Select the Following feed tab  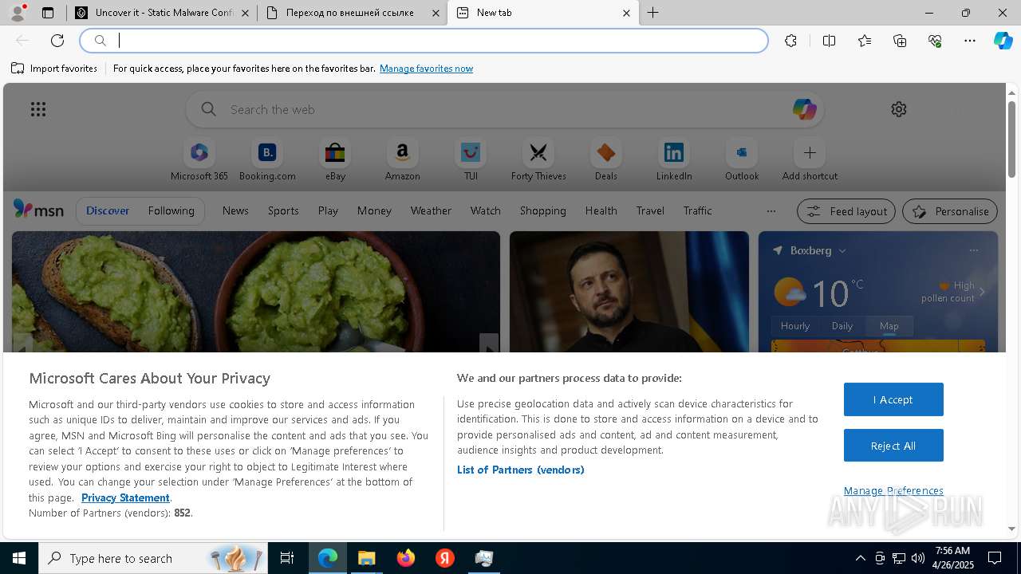171,210
